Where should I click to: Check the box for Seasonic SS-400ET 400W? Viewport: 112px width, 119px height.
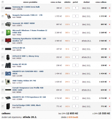(x=3, y=24)
